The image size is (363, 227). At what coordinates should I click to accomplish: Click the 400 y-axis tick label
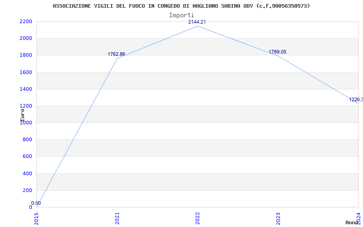pyautogui.click(x=27, y=173)
